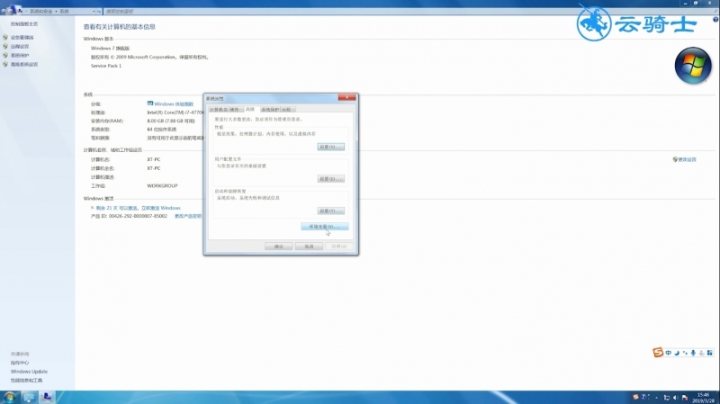Click the Windows Start orb
This screenshot has height=404, width=720.
[10, 397]
